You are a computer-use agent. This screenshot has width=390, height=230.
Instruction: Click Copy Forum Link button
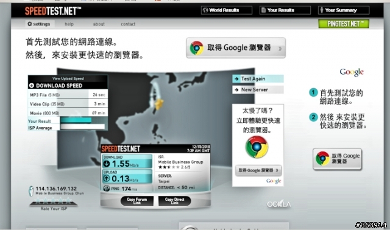tap(136, 201)
